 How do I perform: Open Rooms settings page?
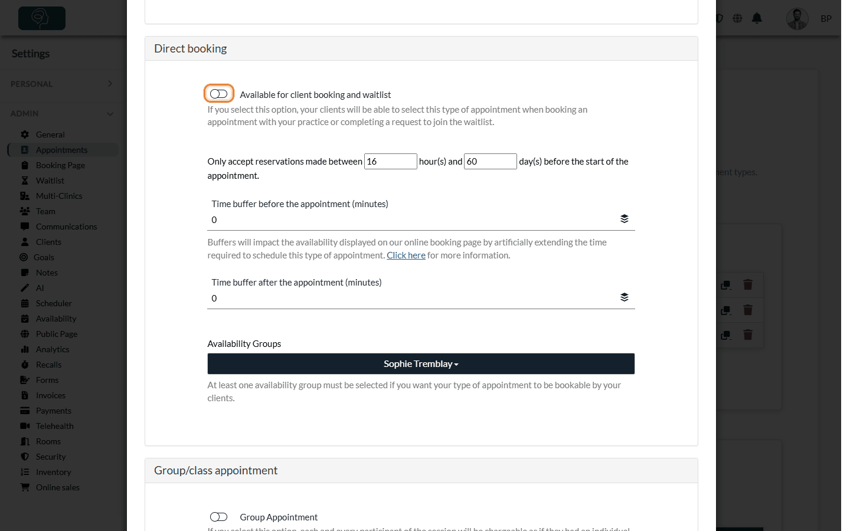[x=48, y=441]
